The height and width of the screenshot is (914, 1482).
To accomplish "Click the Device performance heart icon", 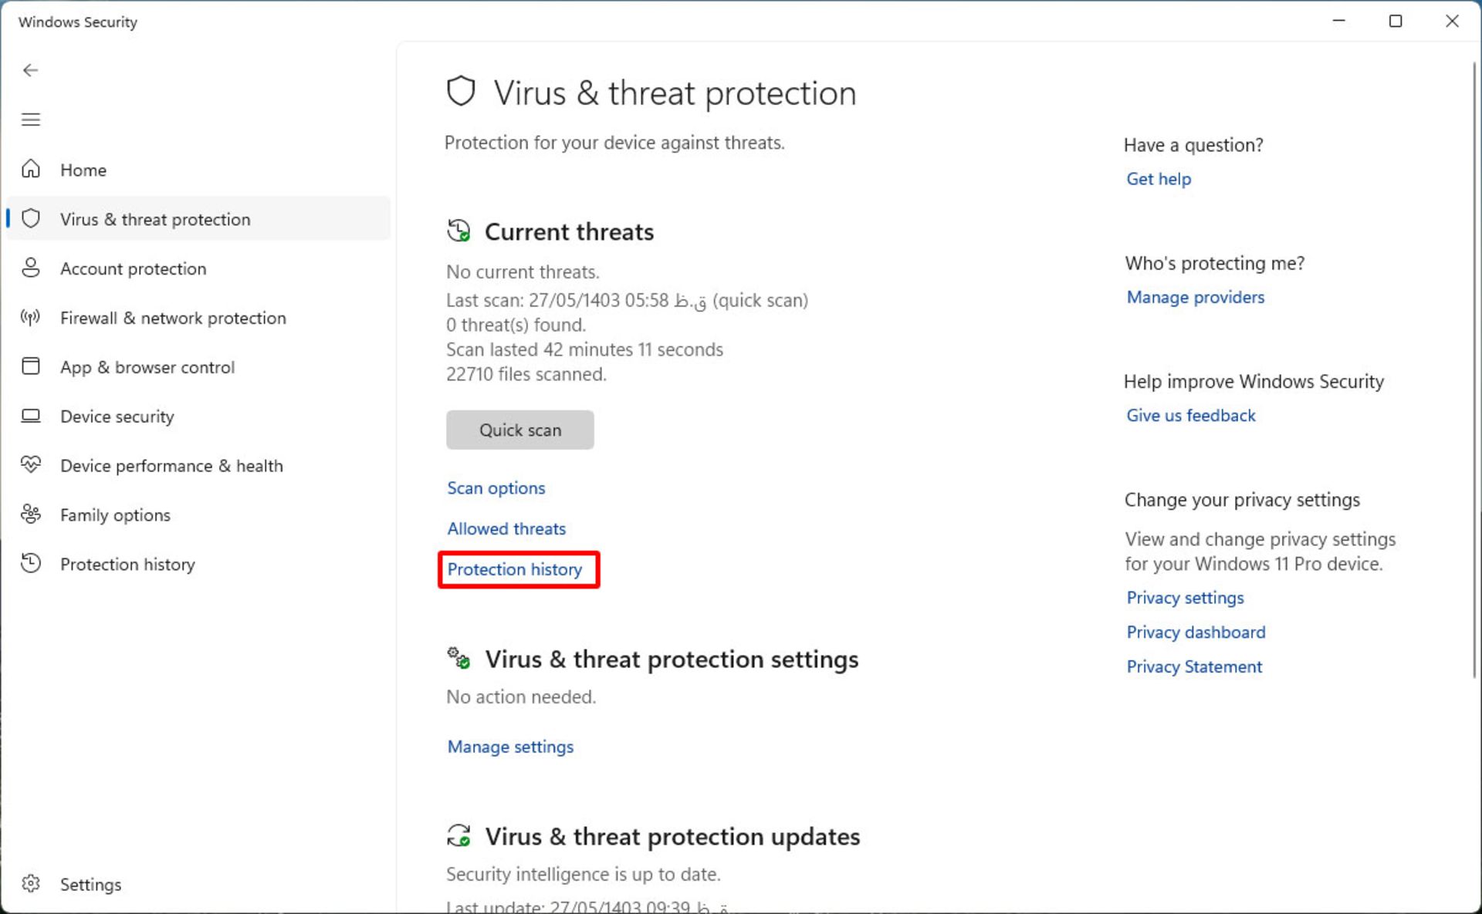I will tap(31, 464).
